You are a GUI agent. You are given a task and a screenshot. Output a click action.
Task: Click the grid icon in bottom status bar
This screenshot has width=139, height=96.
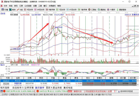[x=2, y=91]
